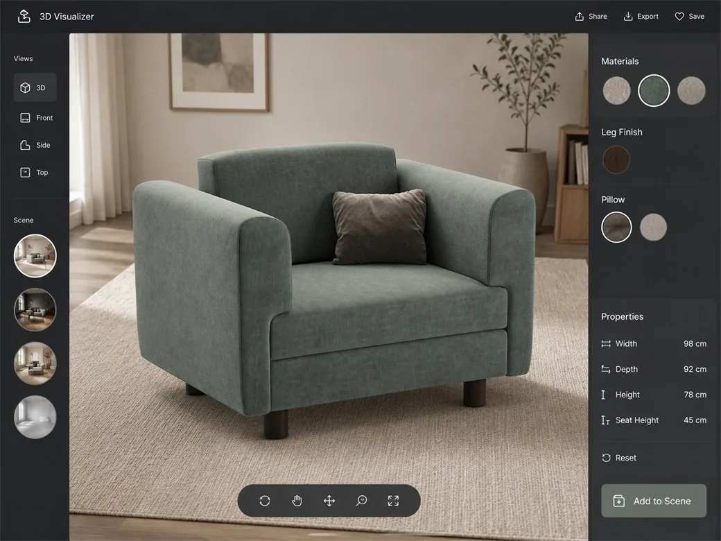The height and width of the screenshot is (541, 721).
Task: Click the 3D Visualizer title text
Action: (x=67, y=17)
